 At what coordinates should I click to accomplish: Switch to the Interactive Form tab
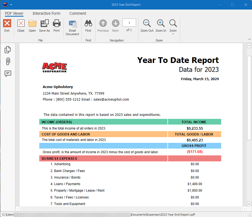tap(46, 13)
